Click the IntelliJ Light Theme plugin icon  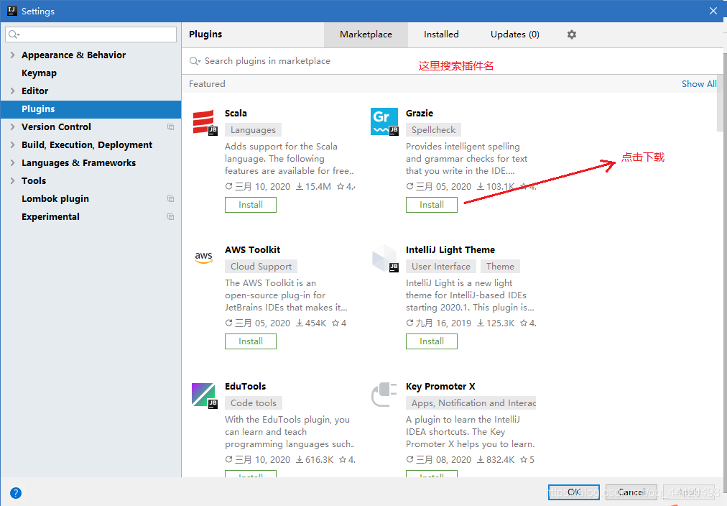coord(385,258)
